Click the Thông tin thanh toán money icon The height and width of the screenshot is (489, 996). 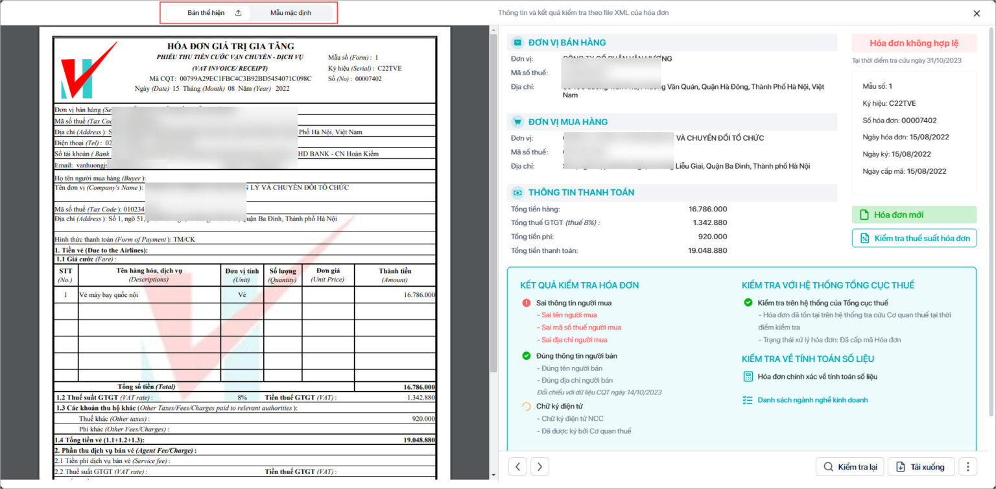(517, 193)
